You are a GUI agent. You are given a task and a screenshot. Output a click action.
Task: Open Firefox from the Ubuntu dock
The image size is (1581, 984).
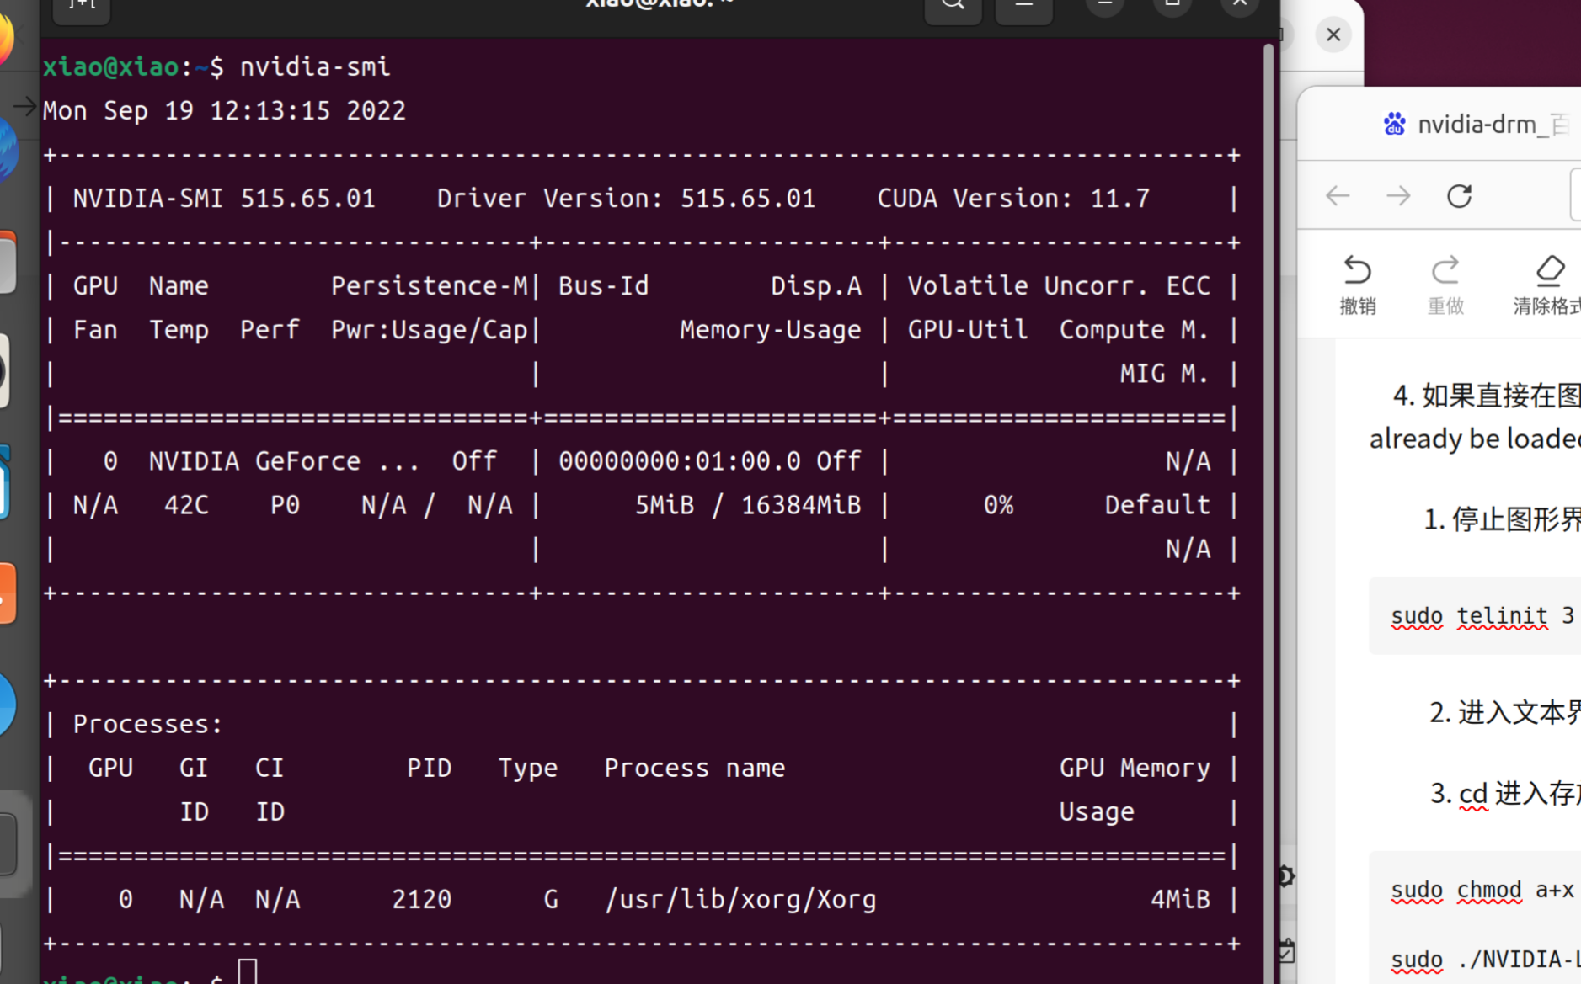[5, 38]
